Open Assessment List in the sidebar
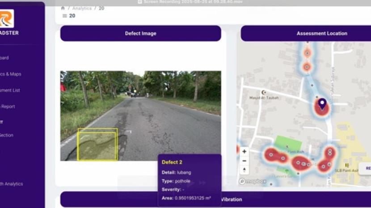The image size is (371, 208). (x=10, y=90)
